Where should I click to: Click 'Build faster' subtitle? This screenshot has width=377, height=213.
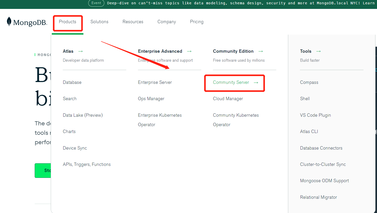pyautogui.click(x=310, y=60)
